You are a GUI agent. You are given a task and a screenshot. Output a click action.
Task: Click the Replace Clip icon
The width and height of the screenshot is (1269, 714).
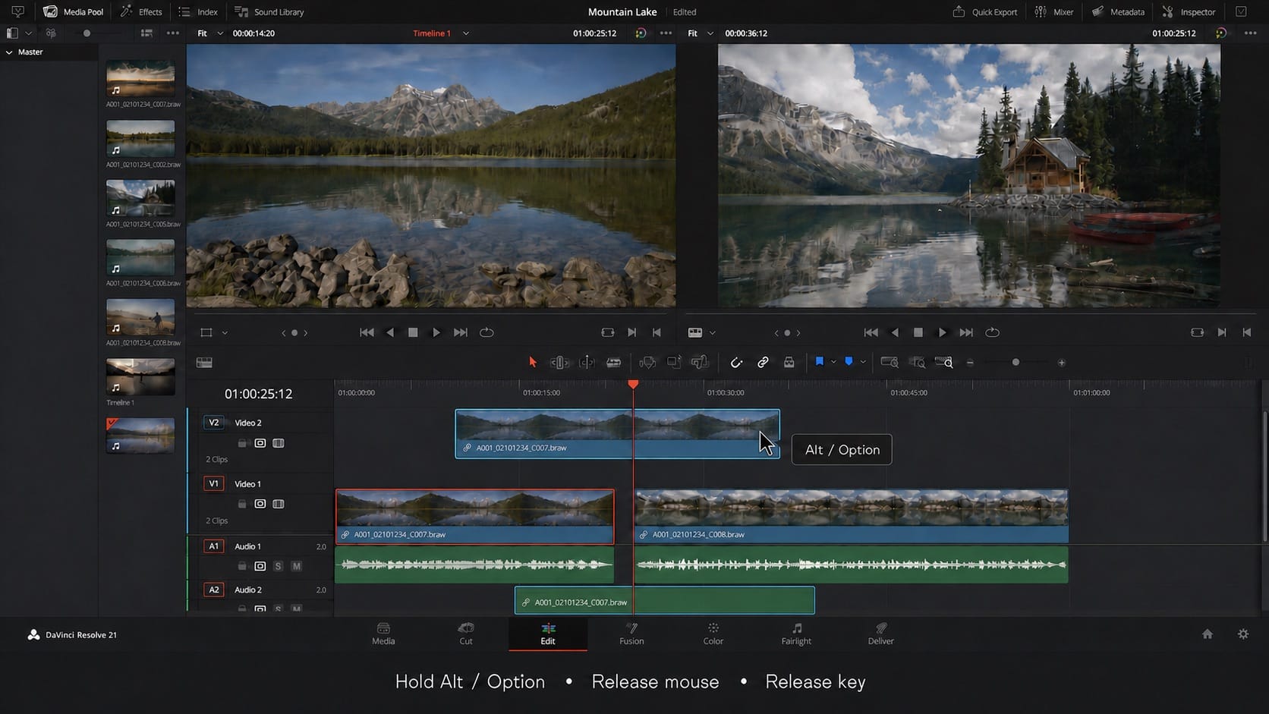(700, 363)
